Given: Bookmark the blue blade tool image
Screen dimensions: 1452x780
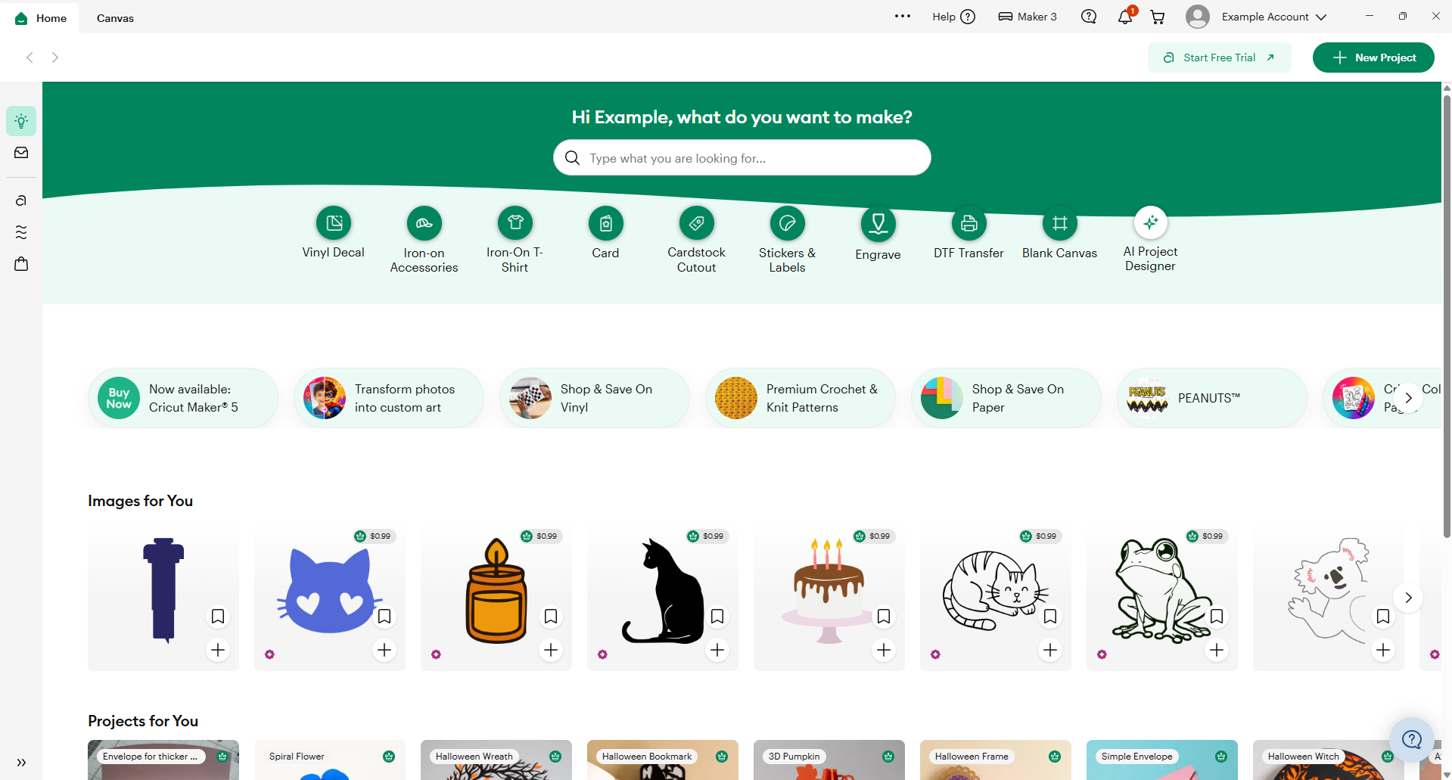Looking at the screenshot, I should coord(218,617).
